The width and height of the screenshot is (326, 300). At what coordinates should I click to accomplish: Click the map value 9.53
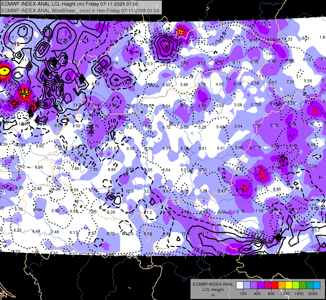click(96, 84)
